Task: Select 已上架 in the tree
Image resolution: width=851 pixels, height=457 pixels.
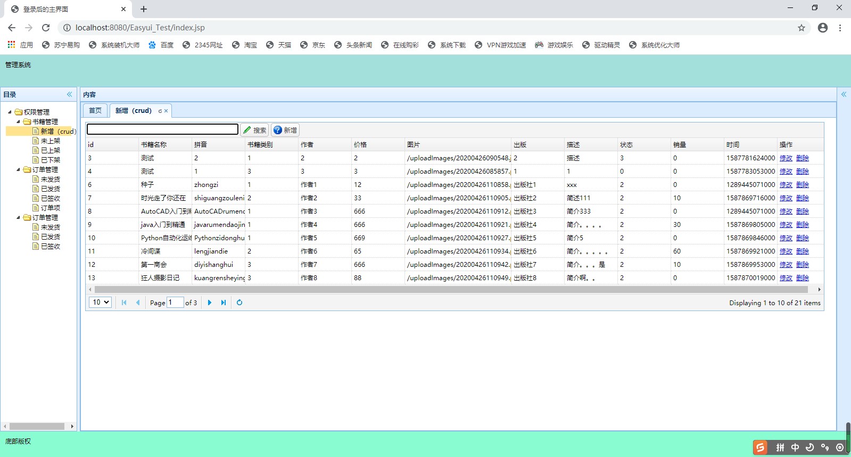Action: pos(51,151)
